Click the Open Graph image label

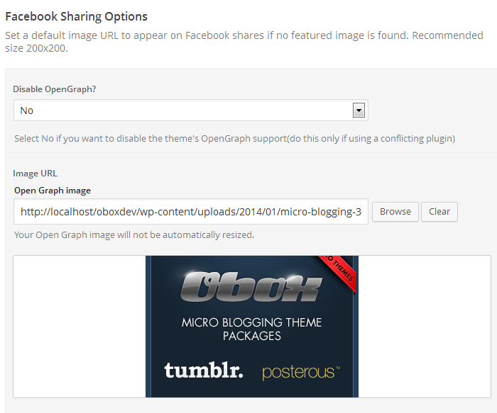53,191
